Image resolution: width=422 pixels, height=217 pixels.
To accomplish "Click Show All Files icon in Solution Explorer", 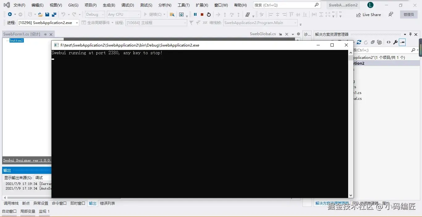I will click(x=380, y=42).
